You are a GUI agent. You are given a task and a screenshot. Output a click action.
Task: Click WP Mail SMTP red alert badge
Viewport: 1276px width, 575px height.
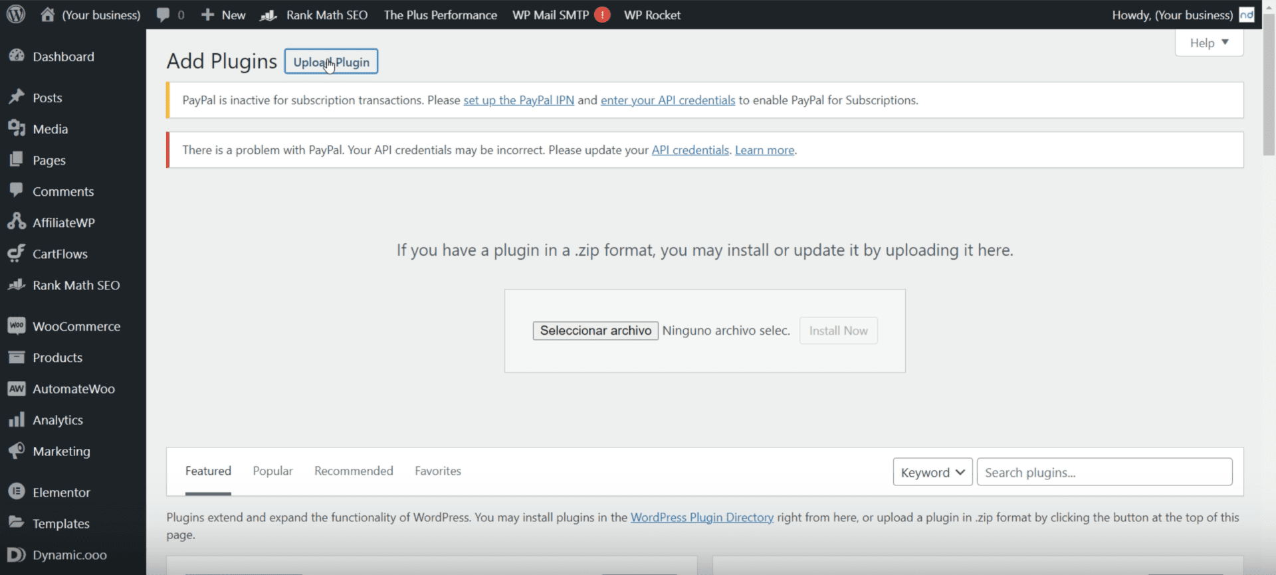coord(602,15)
